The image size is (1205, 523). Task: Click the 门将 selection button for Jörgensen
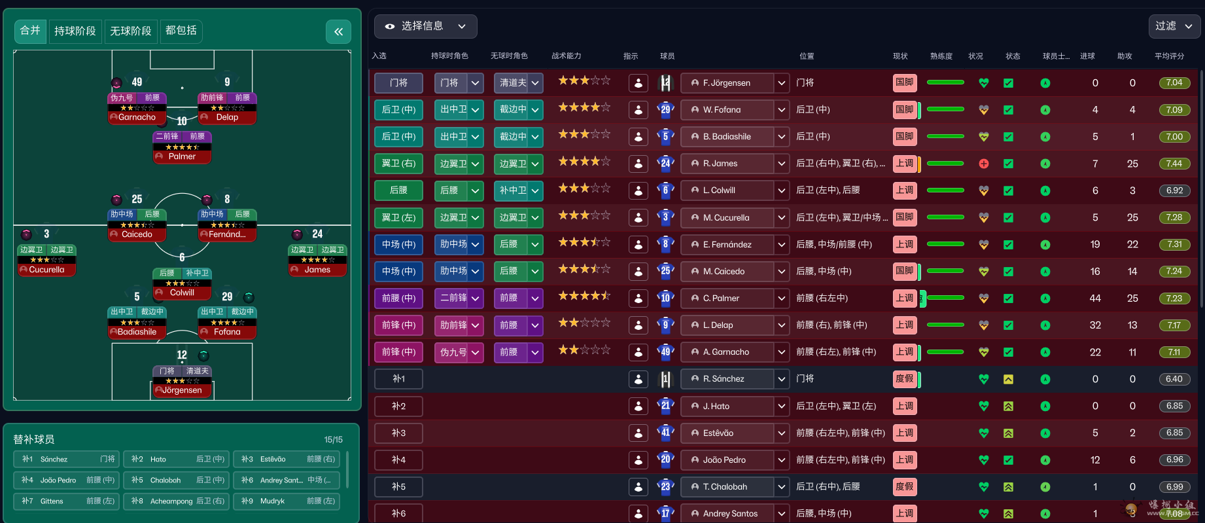pyautogui.click(x=398, y=83)
